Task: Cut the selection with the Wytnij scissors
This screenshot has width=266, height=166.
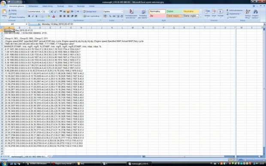Action: (x=12, y=11)
